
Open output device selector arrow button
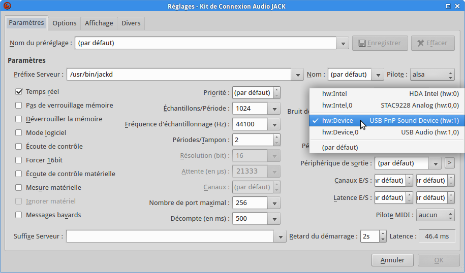click(449, 163)
